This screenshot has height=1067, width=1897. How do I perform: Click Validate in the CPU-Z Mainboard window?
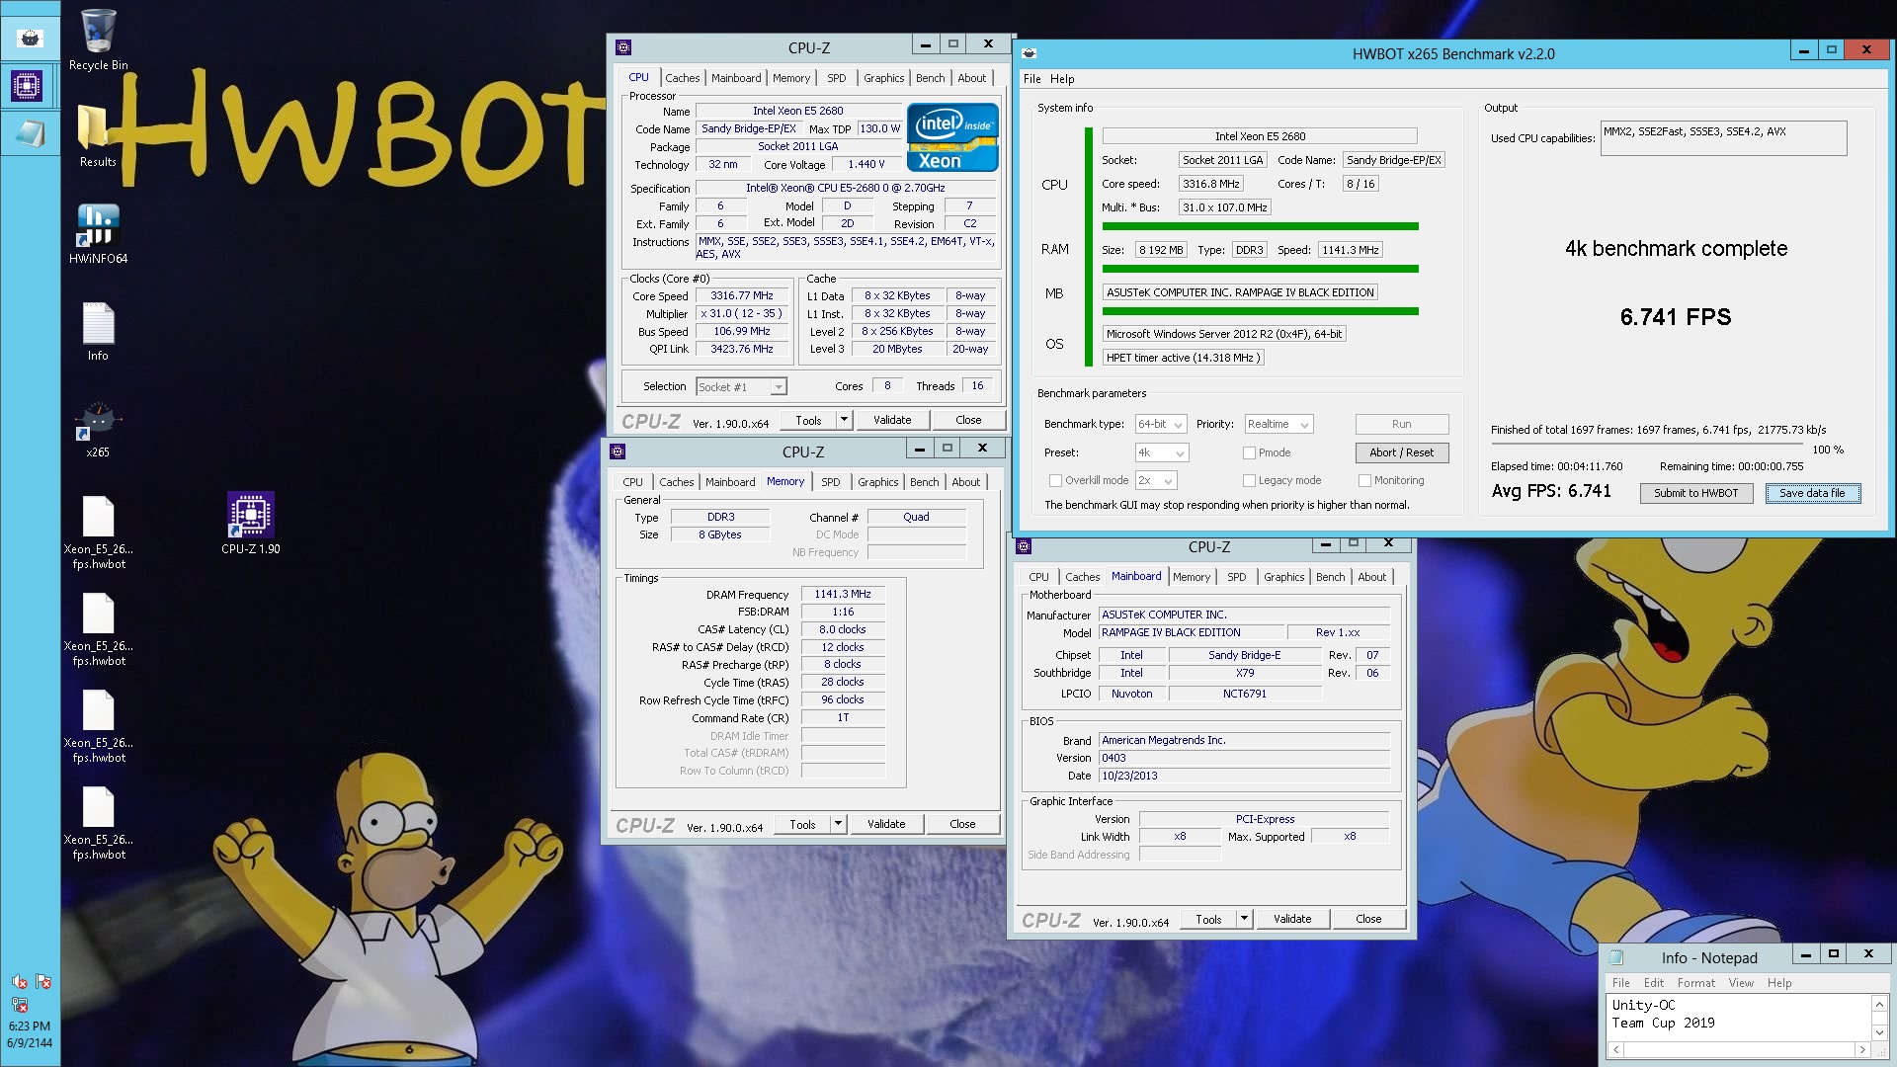pyautogui.click(x=1292, y=919)
